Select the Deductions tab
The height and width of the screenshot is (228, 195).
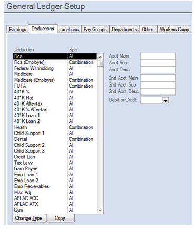[43, 28]
